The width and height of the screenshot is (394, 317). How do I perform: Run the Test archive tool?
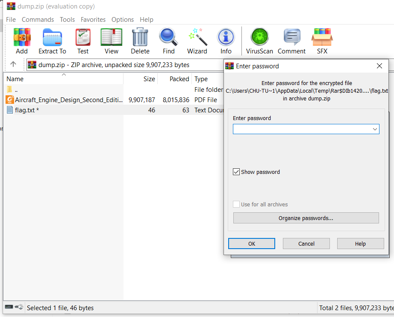tap(83, 37)
